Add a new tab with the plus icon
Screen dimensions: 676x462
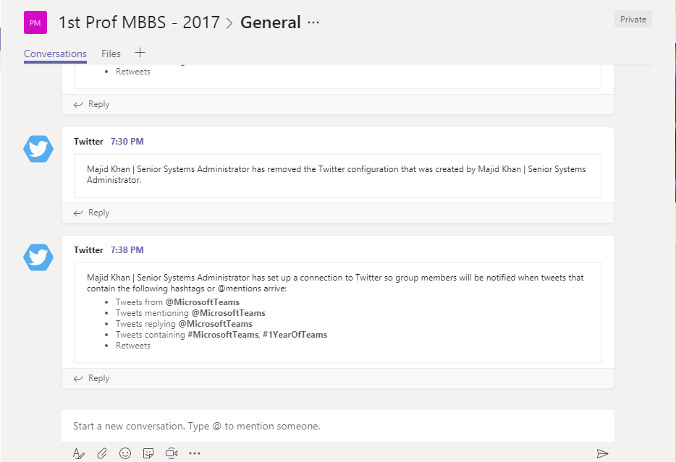point(140,53)
